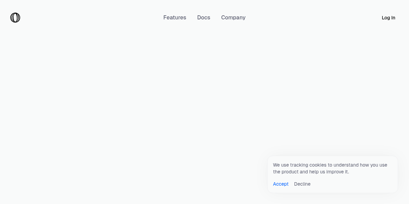The height and width of the screenshot is (204, 409).
Task: Open documentation from the Docs header item
Action: click(x=203, y=18)
